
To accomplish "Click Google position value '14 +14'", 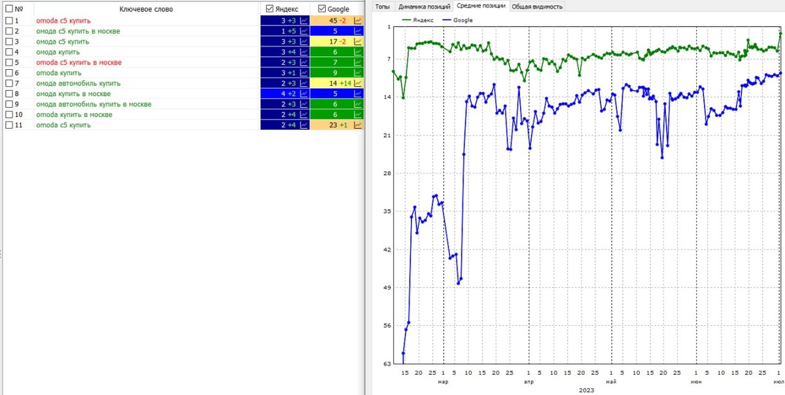I will (x=341, y=84).
